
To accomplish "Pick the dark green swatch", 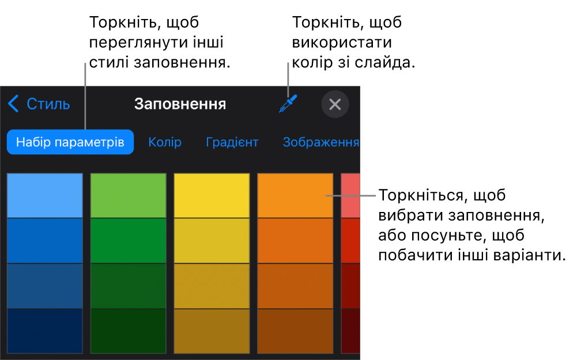I will (129, 286).
